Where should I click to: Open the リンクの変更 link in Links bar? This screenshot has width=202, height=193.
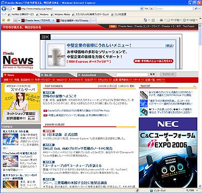119,14
